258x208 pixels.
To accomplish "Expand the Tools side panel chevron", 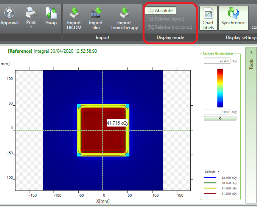I will tap(252, 52).
